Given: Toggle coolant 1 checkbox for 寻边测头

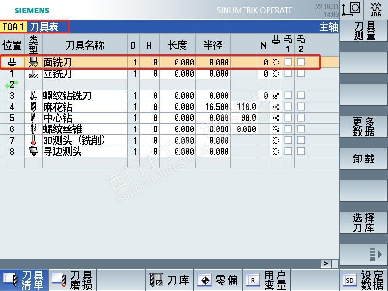Looking at the screenshot, I should pos(288,151).
